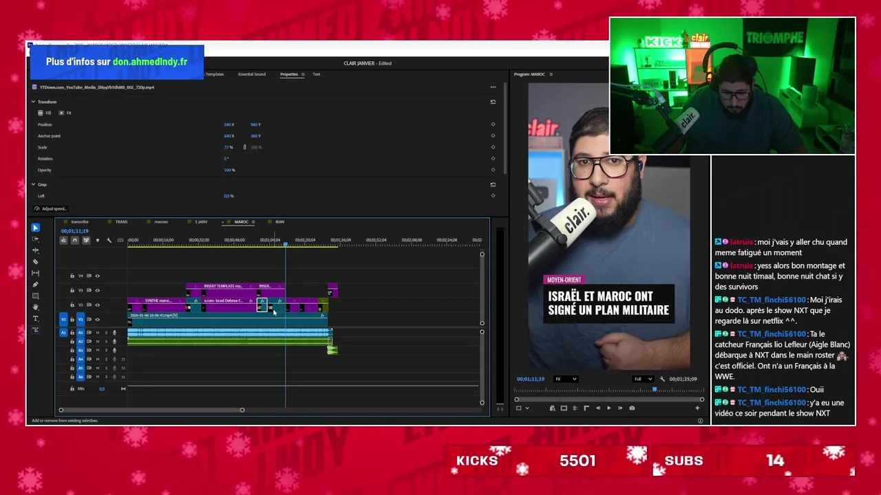The height and width of the screenshot is (495, 881).
Task: Toggle the Scale constrain proportions link
Action: coord(245,147)
